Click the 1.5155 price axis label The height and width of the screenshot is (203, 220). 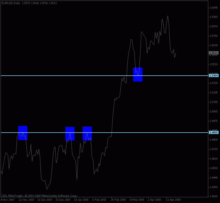[214, 102]
